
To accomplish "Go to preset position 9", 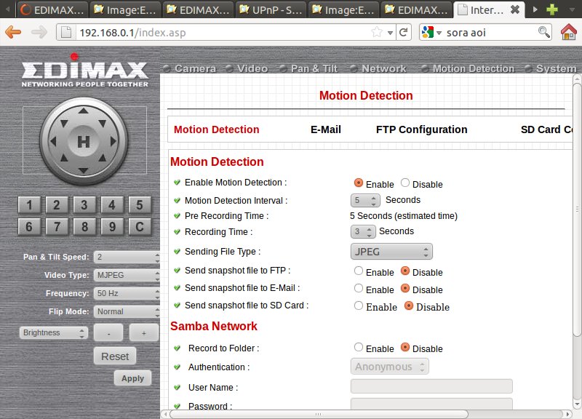I will click(112, 226).
